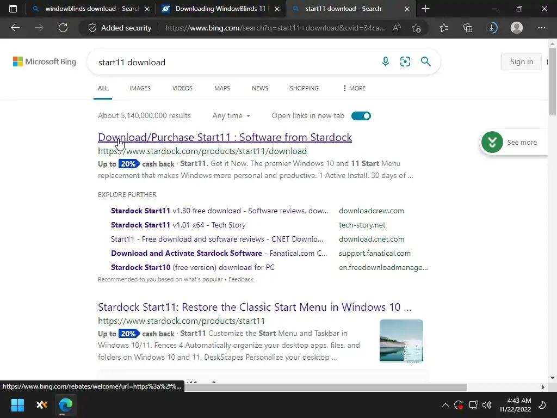
Task: Open the Collections icon
Action: pos(468,28)
